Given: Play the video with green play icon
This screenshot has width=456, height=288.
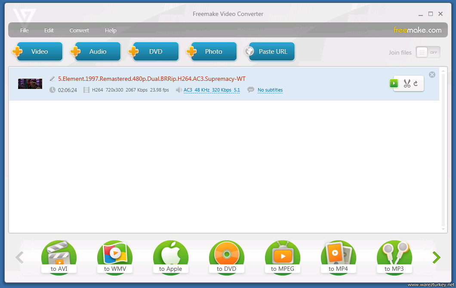Looking at the screenshot, I should coord(394,83).
